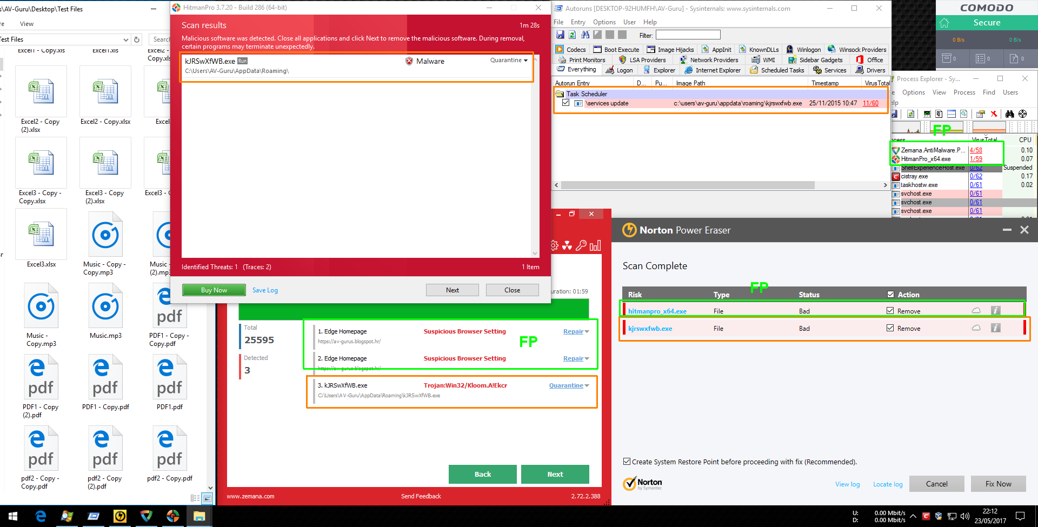Click the 11/60 VirusTotal link in Autoruns
The height and width of the screenshot is (527, 1038).
click(x=870, y=103)
